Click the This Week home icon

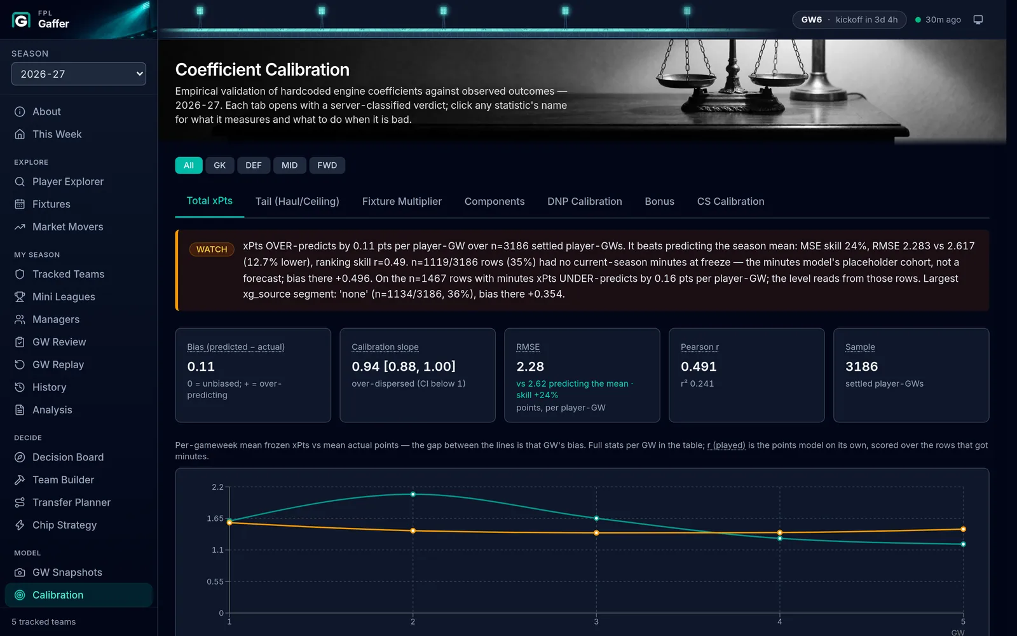point(20,134)
